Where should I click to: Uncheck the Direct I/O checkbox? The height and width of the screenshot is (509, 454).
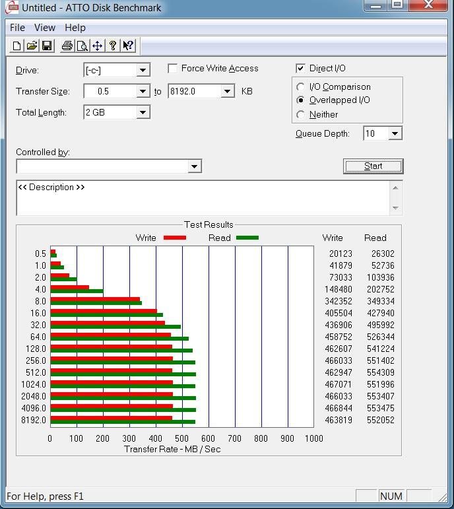tap(301, 69)
